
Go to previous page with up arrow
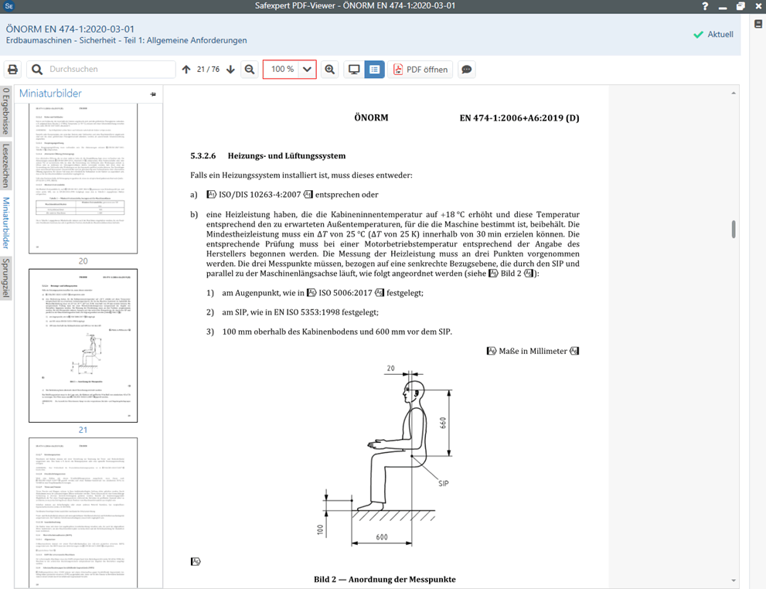[186, 70]
